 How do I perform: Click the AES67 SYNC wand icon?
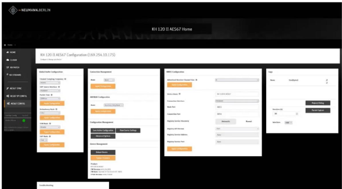tap(8, 88)
